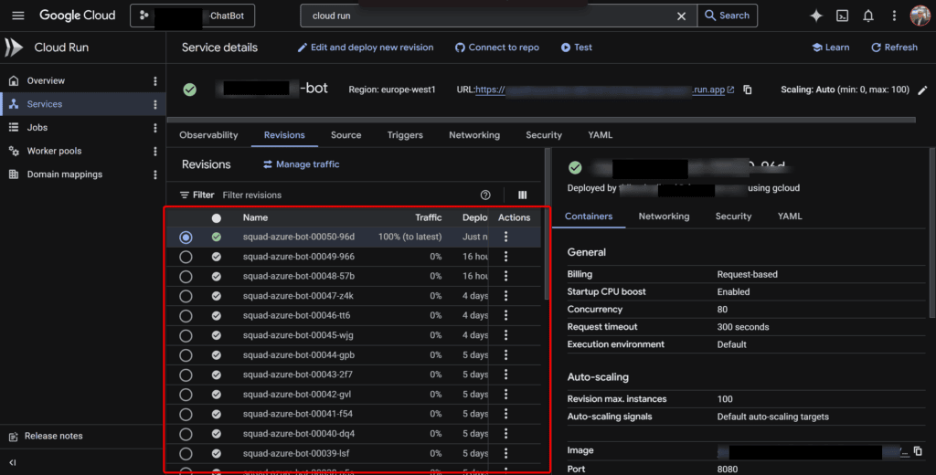Switch to the Observability tab
936x475 pixels.
click(208, 135)
